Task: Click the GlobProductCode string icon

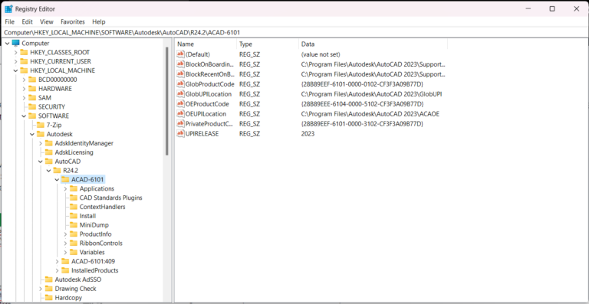Action: click(x=181, y=84)
